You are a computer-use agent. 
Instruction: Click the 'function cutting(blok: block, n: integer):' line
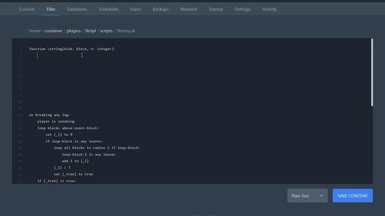pos(72,49)
